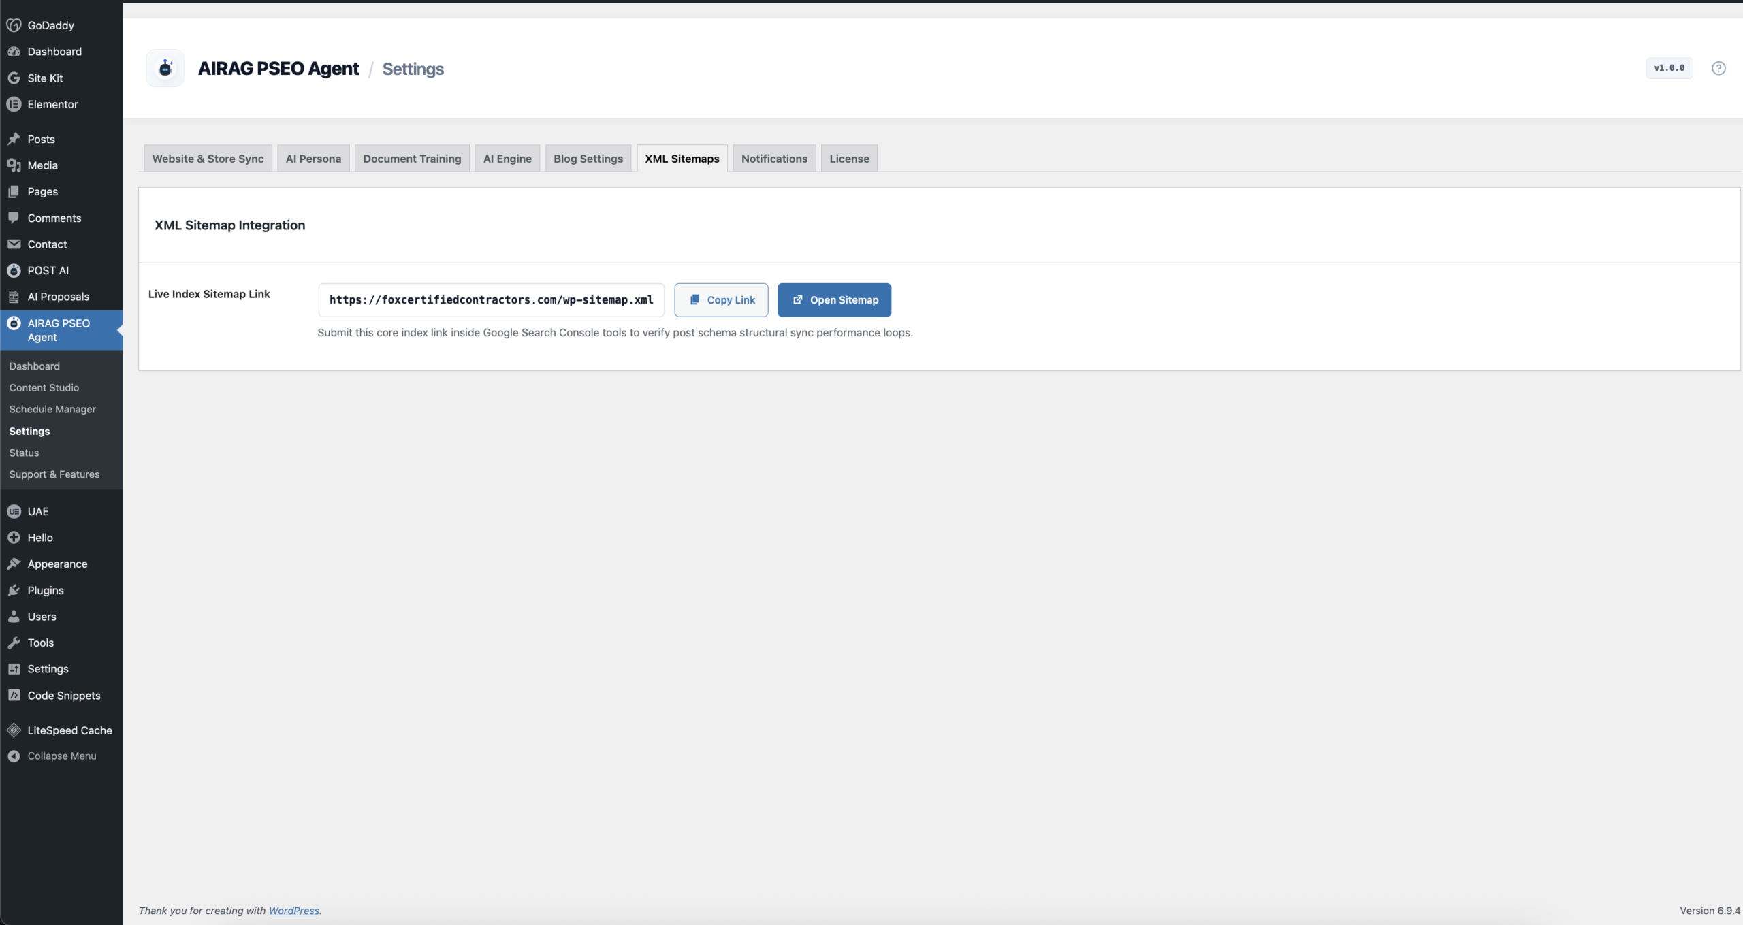The height and width of the screenshot is (925, 1743).
Task: Click the Live Index Sitemap Link label
Action: [x=209, y=294]
